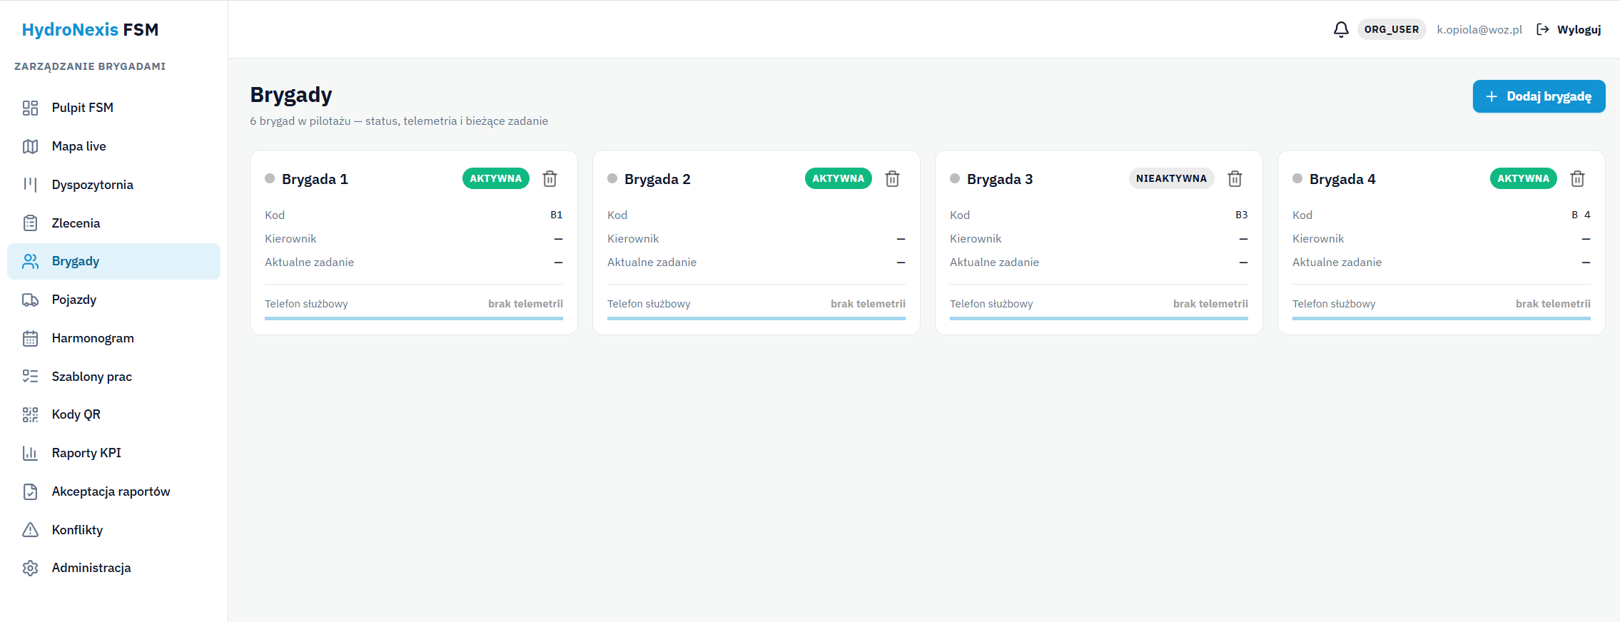
Task: Navigate to Zlecenia
Action: [113, 223]
